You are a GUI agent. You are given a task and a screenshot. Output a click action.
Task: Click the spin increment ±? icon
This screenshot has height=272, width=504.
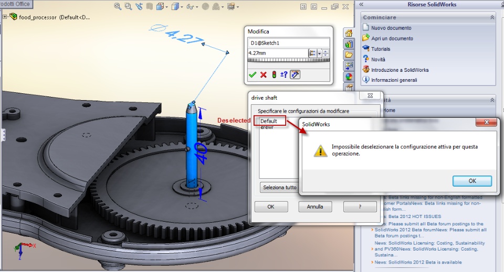click(x=284, y=75)
